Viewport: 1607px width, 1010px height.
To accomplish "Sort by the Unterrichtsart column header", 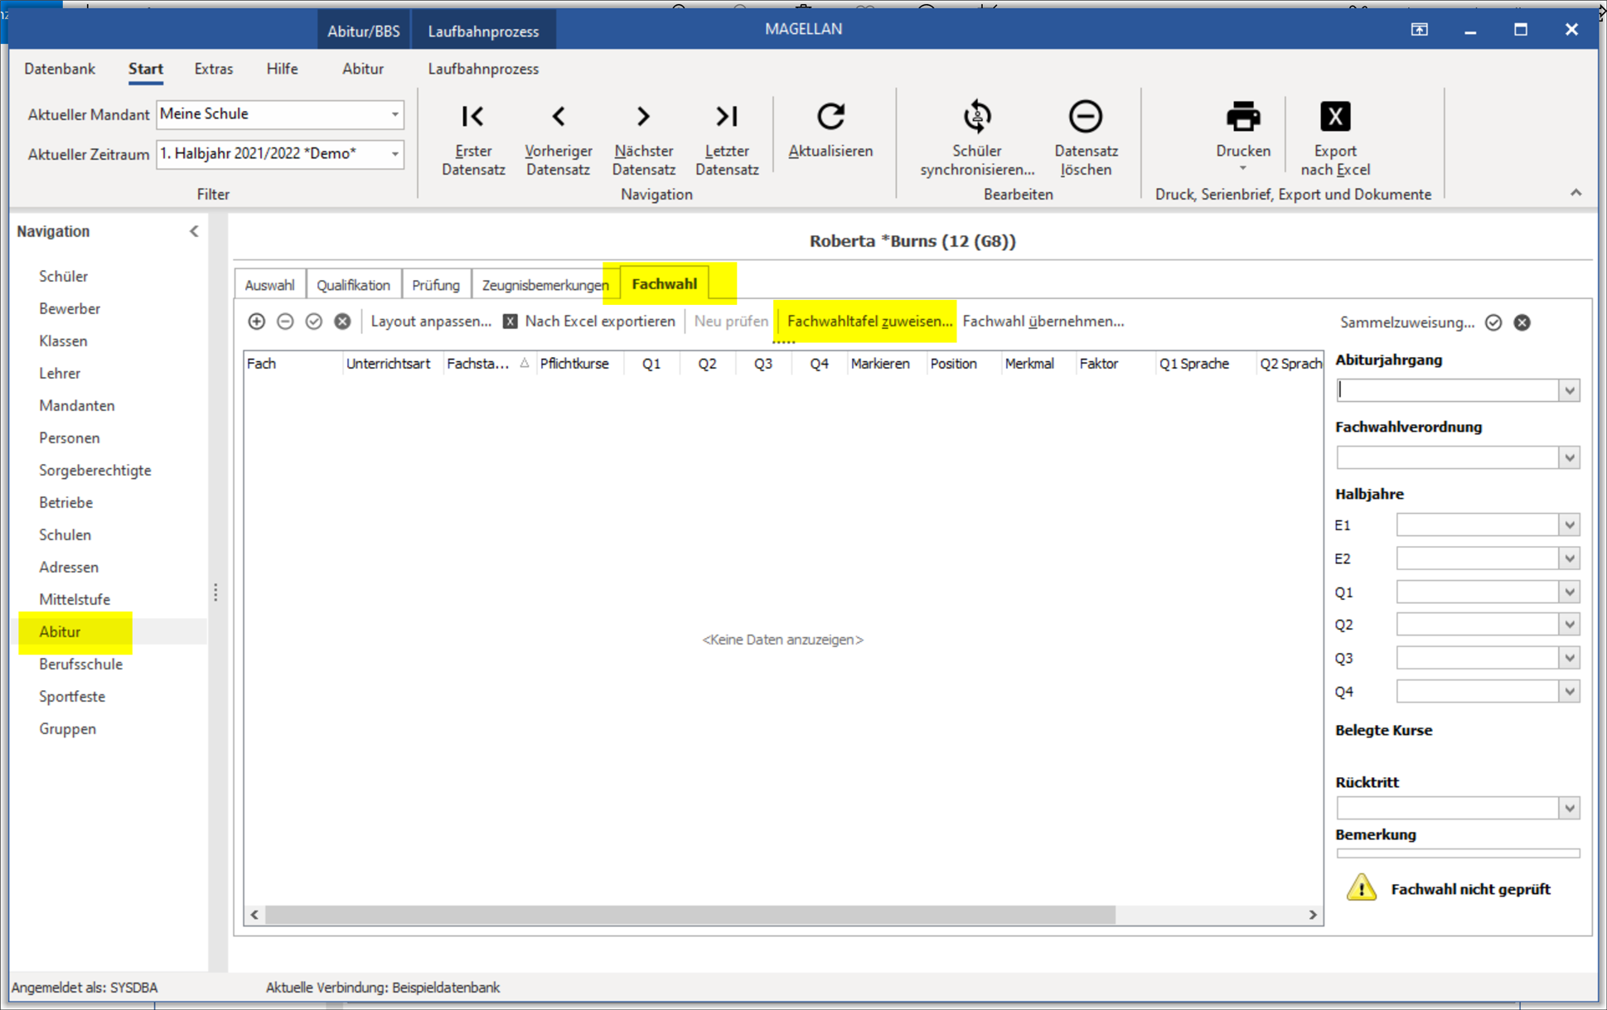I will (388, 363).
